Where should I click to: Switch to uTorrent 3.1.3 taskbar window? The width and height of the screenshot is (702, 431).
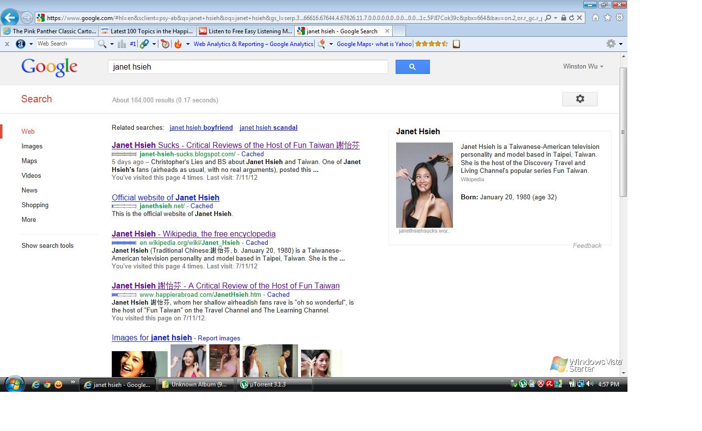275,384
